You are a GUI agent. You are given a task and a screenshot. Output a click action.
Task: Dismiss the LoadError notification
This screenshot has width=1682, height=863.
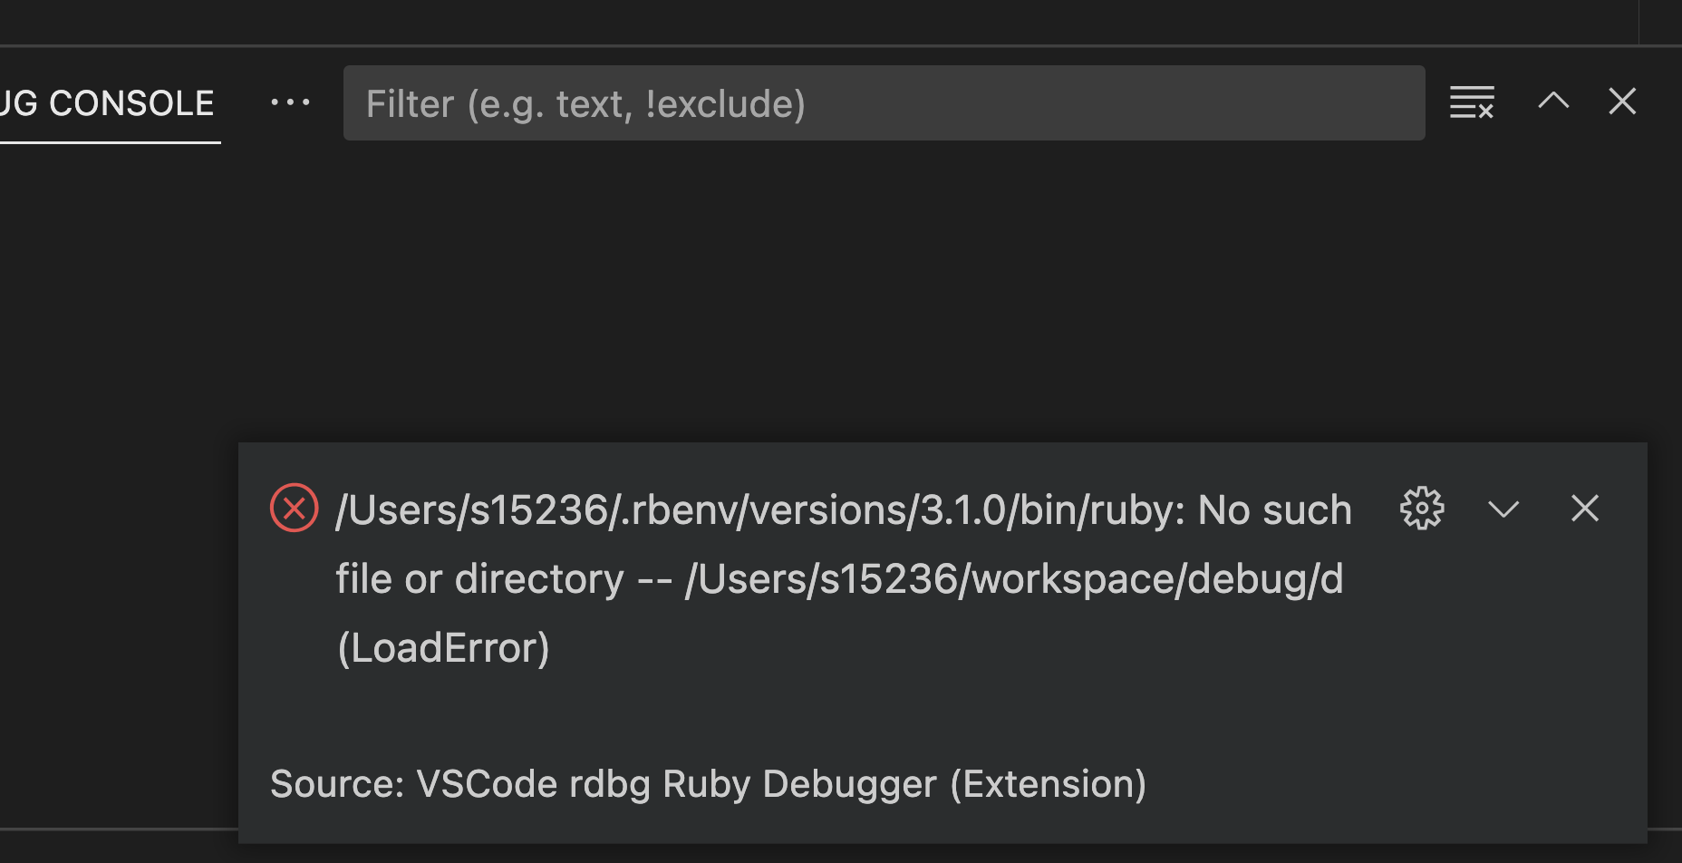[1584, 509]
